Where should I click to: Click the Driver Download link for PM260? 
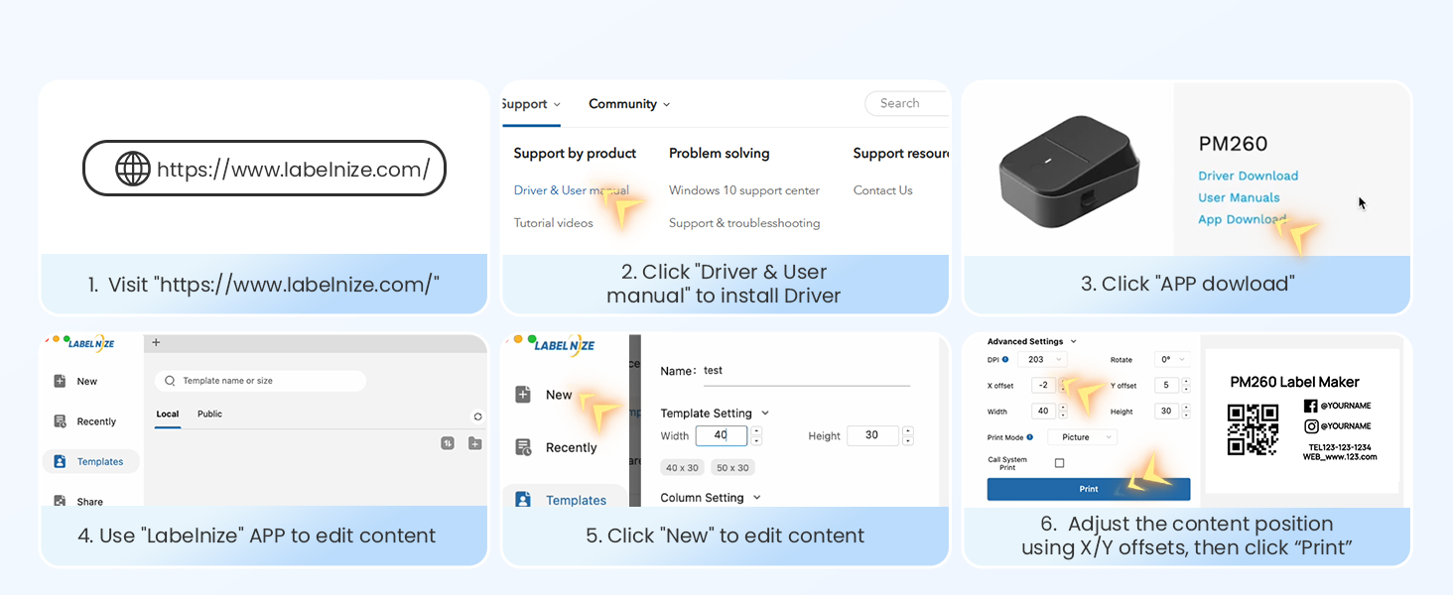pos(1248,176)
